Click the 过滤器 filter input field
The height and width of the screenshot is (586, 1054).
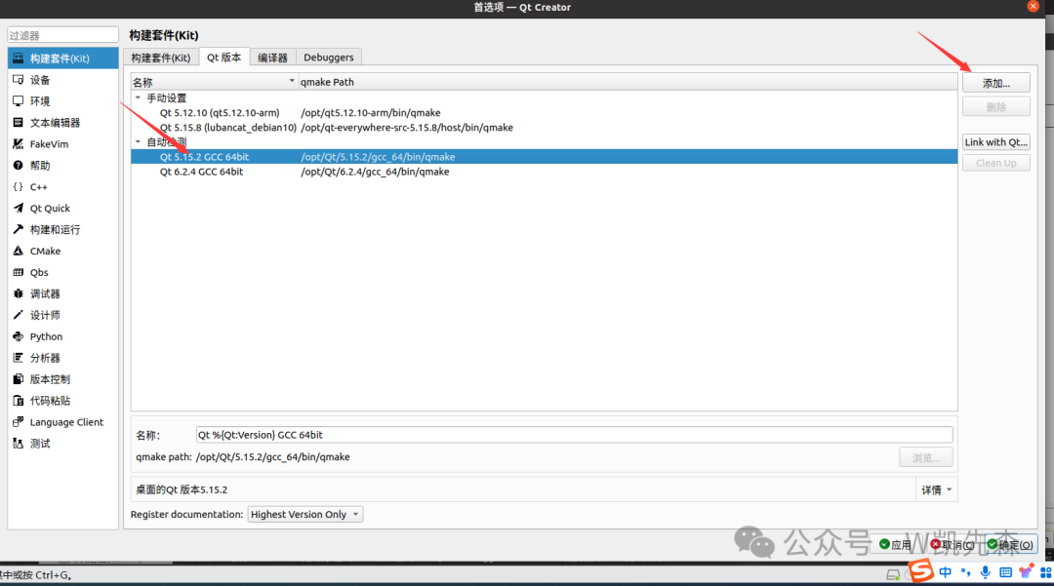pos(63,35)
